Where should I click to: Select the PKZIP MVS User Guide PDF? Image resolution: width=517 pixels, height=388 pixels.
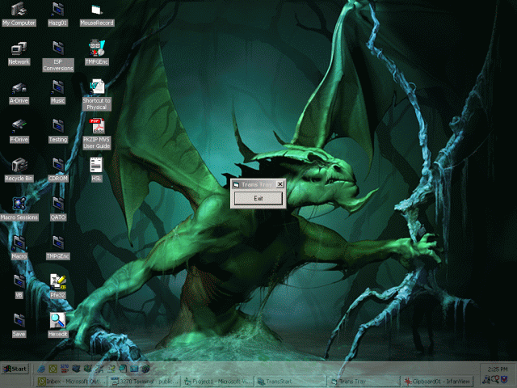tap(97, 127)
